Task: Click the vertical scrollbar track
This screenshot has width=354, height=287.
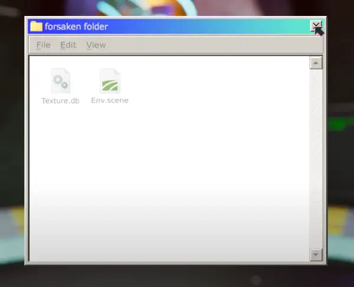Action: pyautogui.click(x=316, y=159)
